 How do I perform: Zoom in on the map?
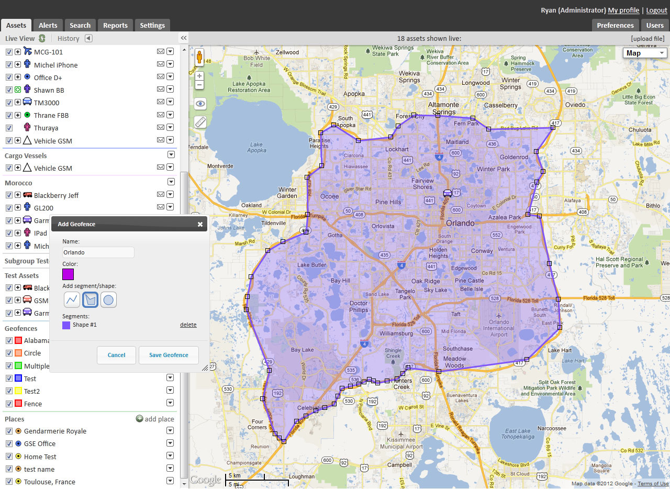pyautogui.click(x=199, y=76)
